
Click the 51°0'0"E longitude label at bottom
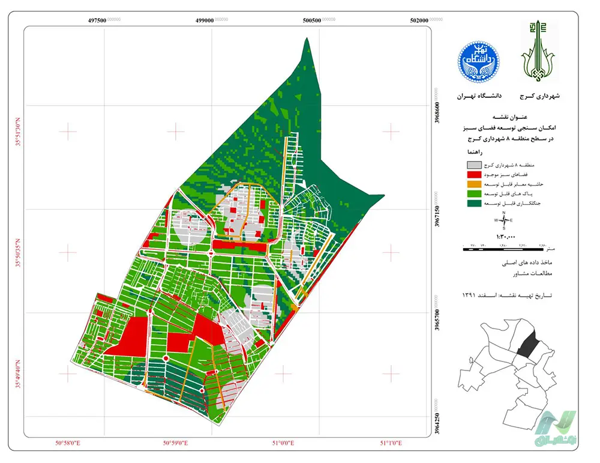282,444
